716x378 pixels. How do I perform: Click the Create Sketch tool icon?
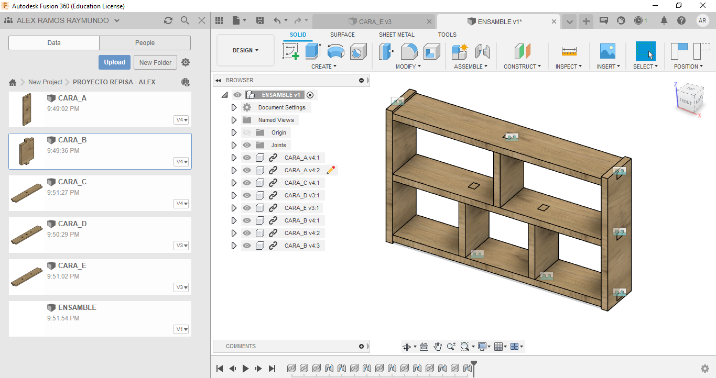click(x=291, y=51)
